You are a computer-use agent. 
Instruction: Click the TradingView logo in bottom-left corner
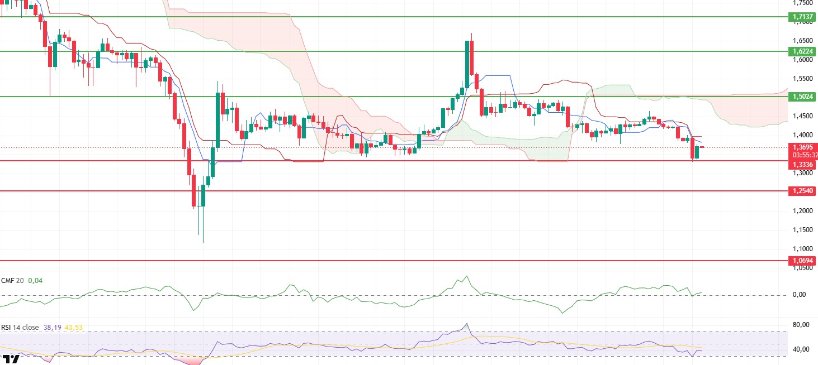10,359
